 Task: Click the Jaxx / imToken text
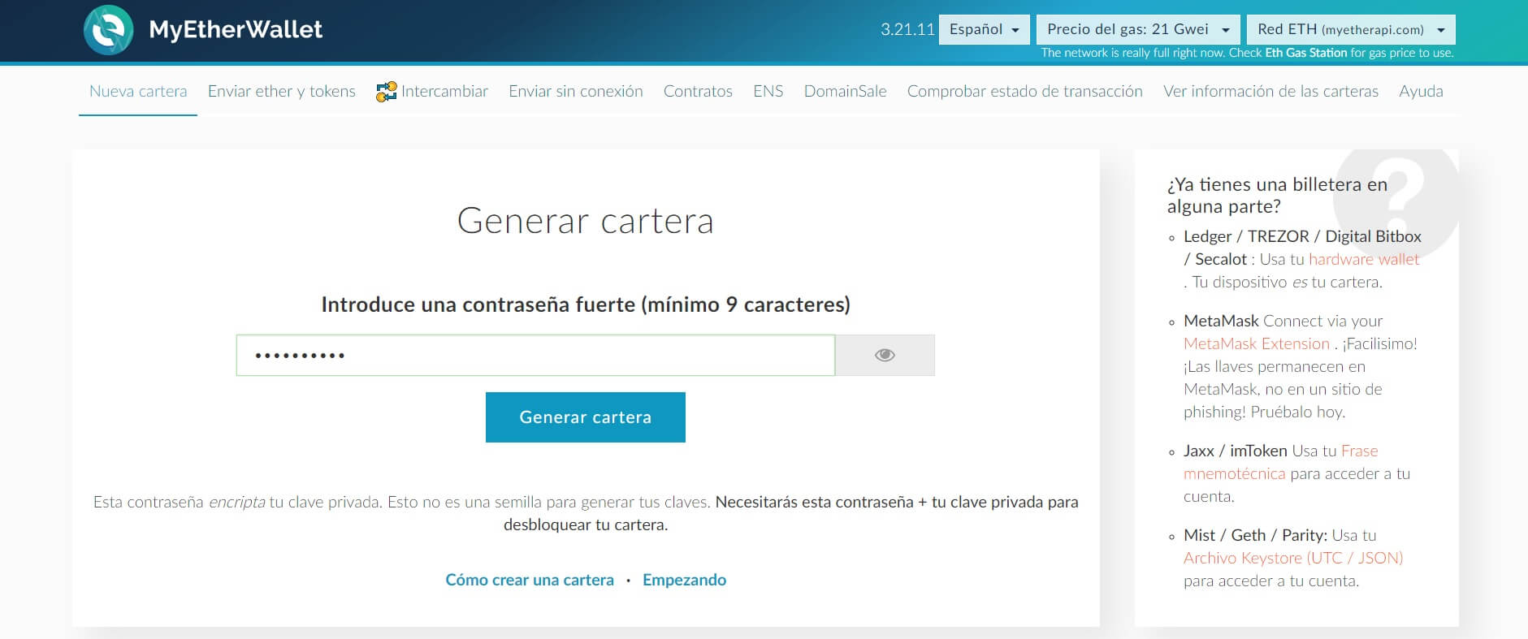(1235, 451)
